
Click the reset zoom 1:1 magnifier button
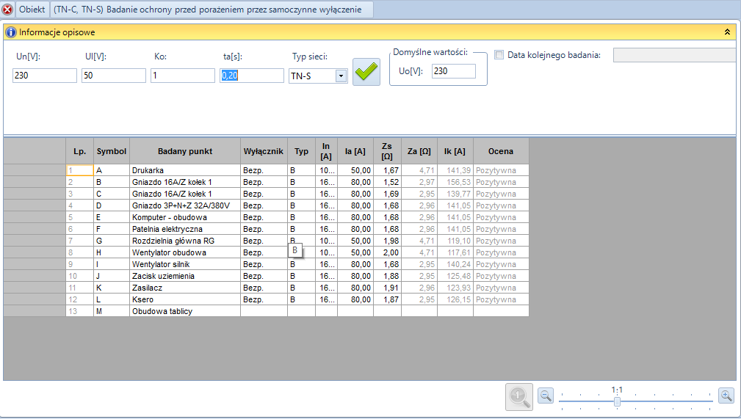click(519, 396)
